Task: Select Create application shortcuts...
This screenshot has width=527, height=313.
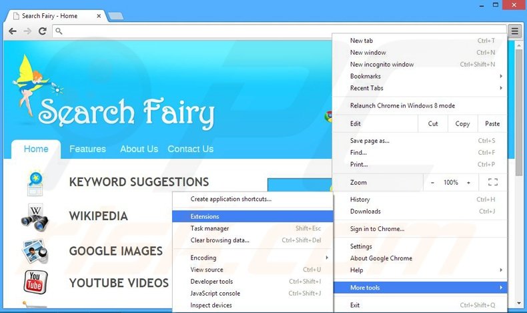Action: point(252,199)
